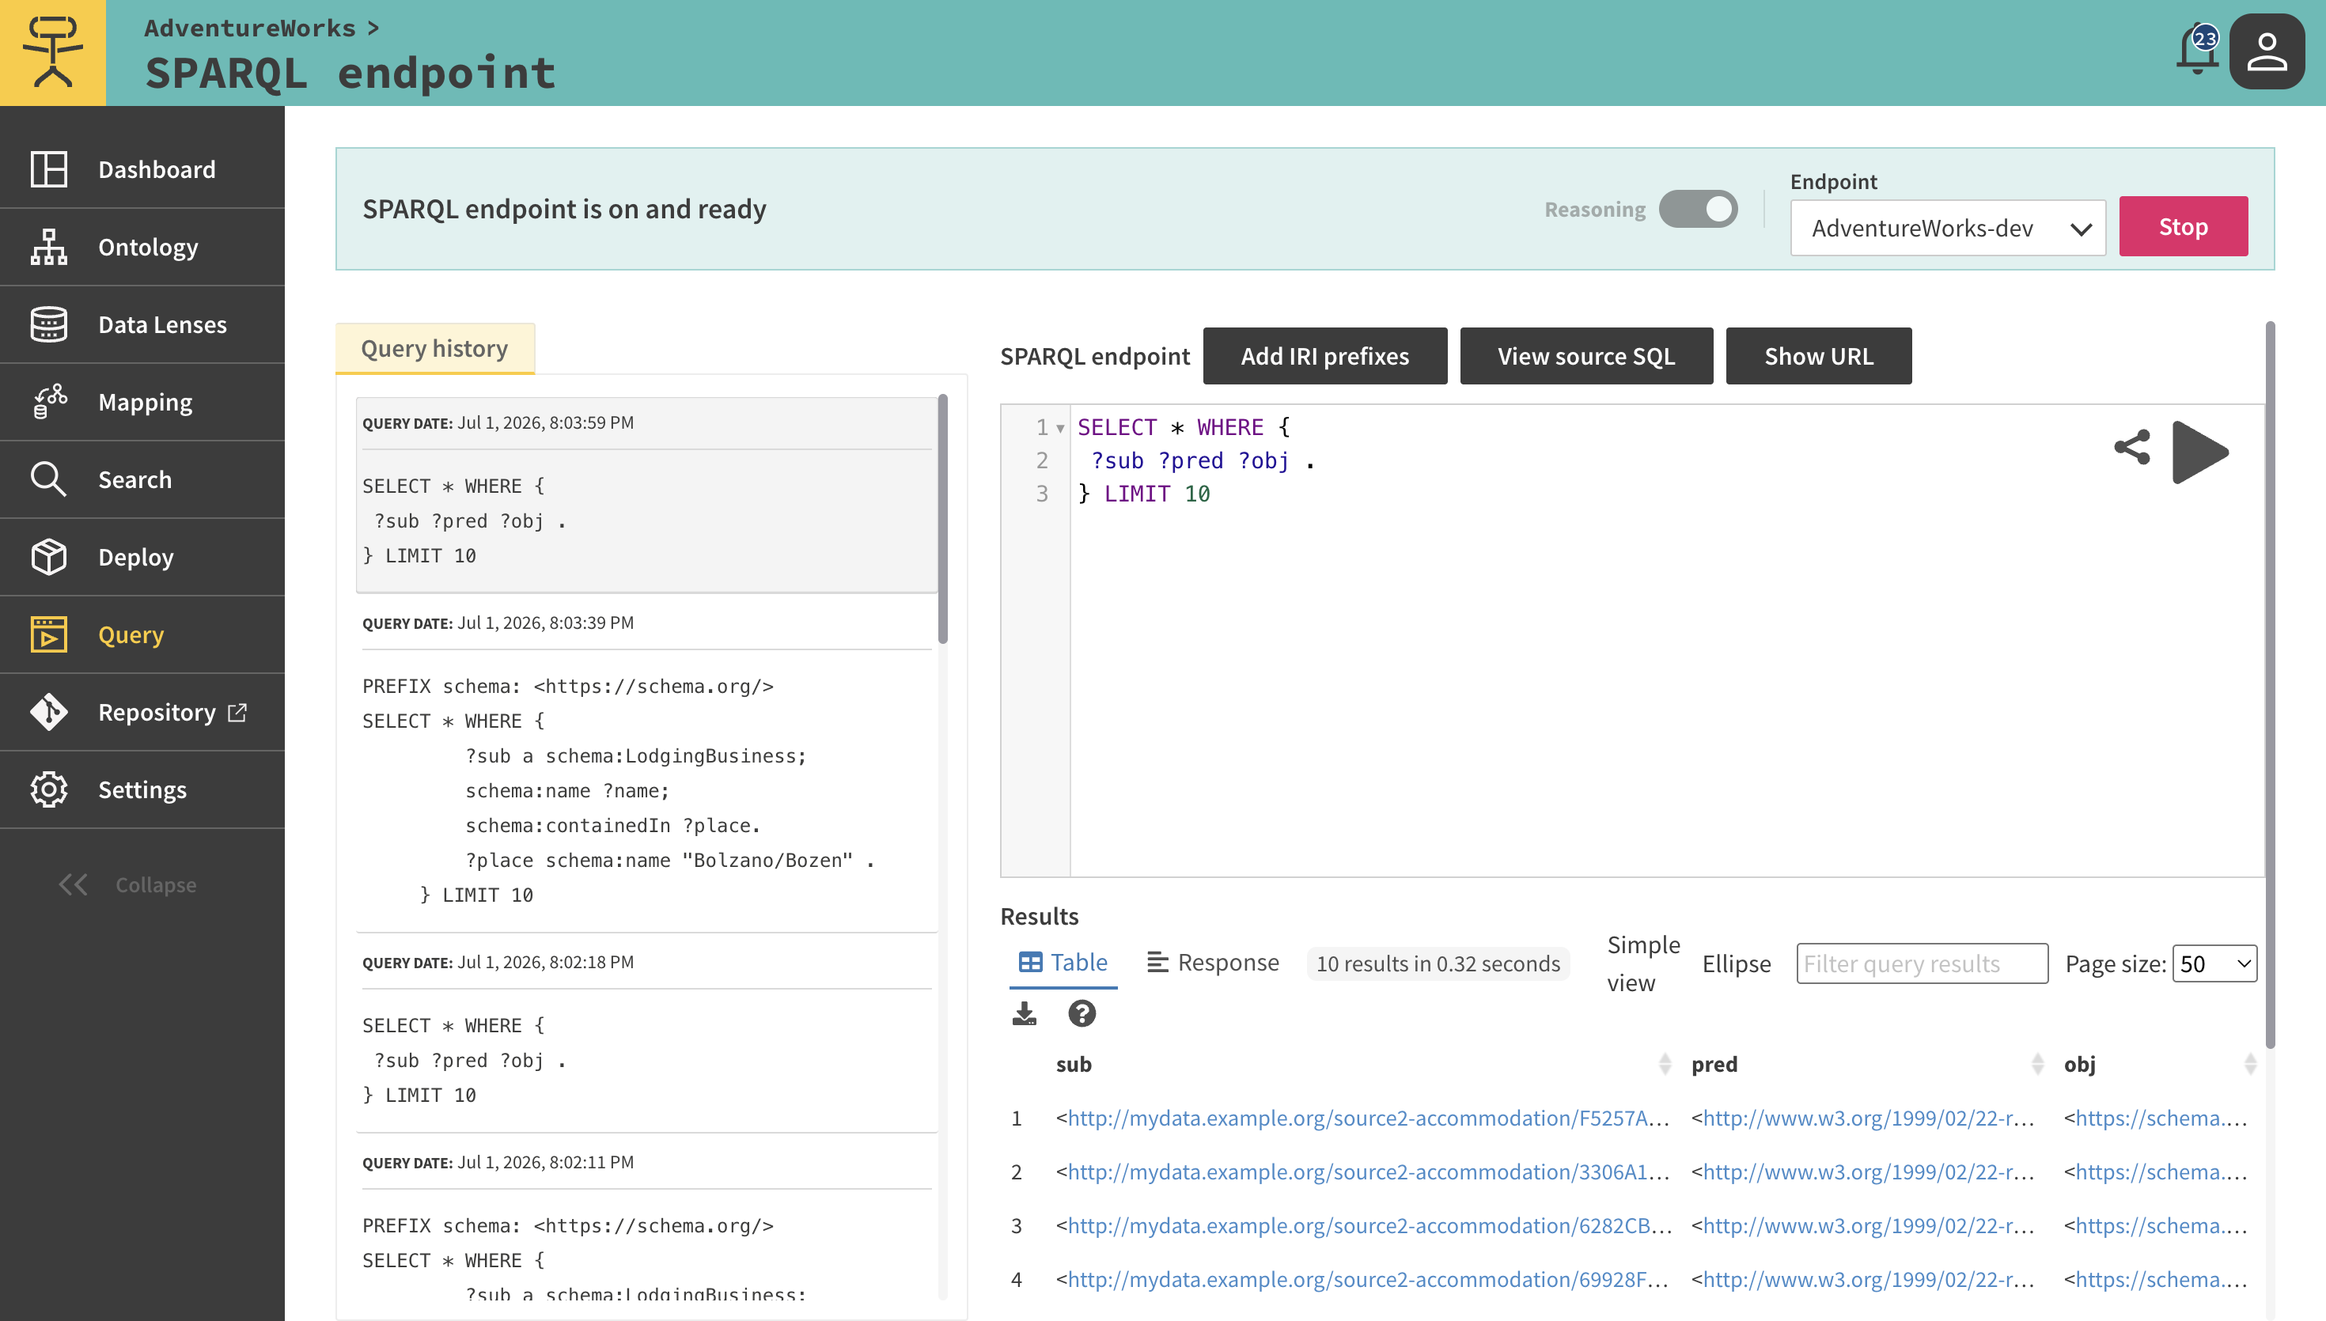This screenshot has width=2326, height=1321.
Task: Select history query dated 8:03:39 PM
Action: (647, 763)
